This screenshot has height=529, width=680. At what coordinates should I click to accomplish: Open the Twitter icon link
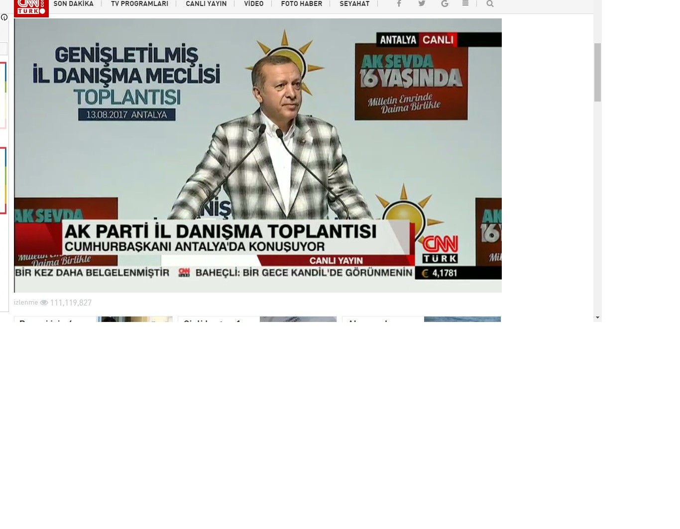(422, 4)
